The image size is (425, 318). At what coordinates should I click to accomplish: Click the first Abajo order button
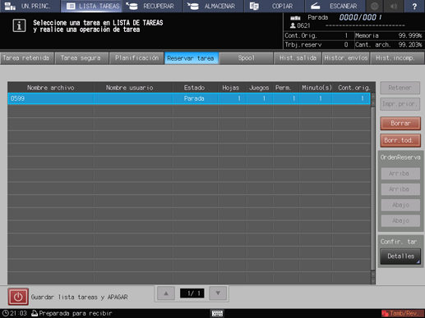[400, 205]
